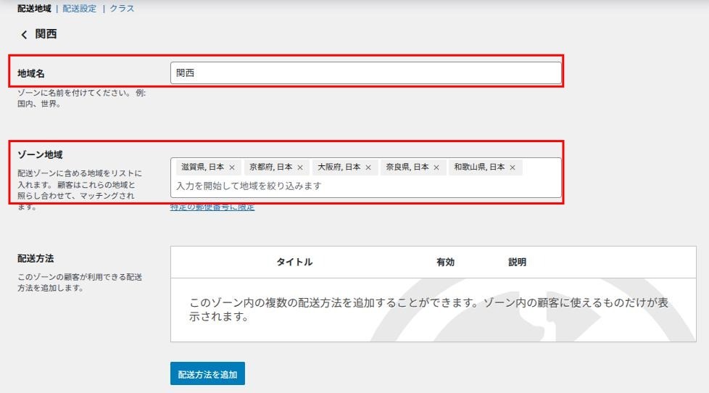709x393 pixels.
Task: Remove the 奈良県, 日本 tag
Action: click(436, 167)
